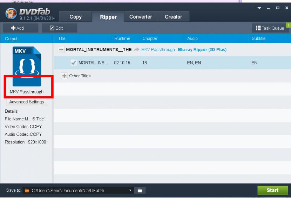Collapse the MORTAL_INSTRUMENTS__THE source
This screenshot has height=198, width=291.
[61, 49]
